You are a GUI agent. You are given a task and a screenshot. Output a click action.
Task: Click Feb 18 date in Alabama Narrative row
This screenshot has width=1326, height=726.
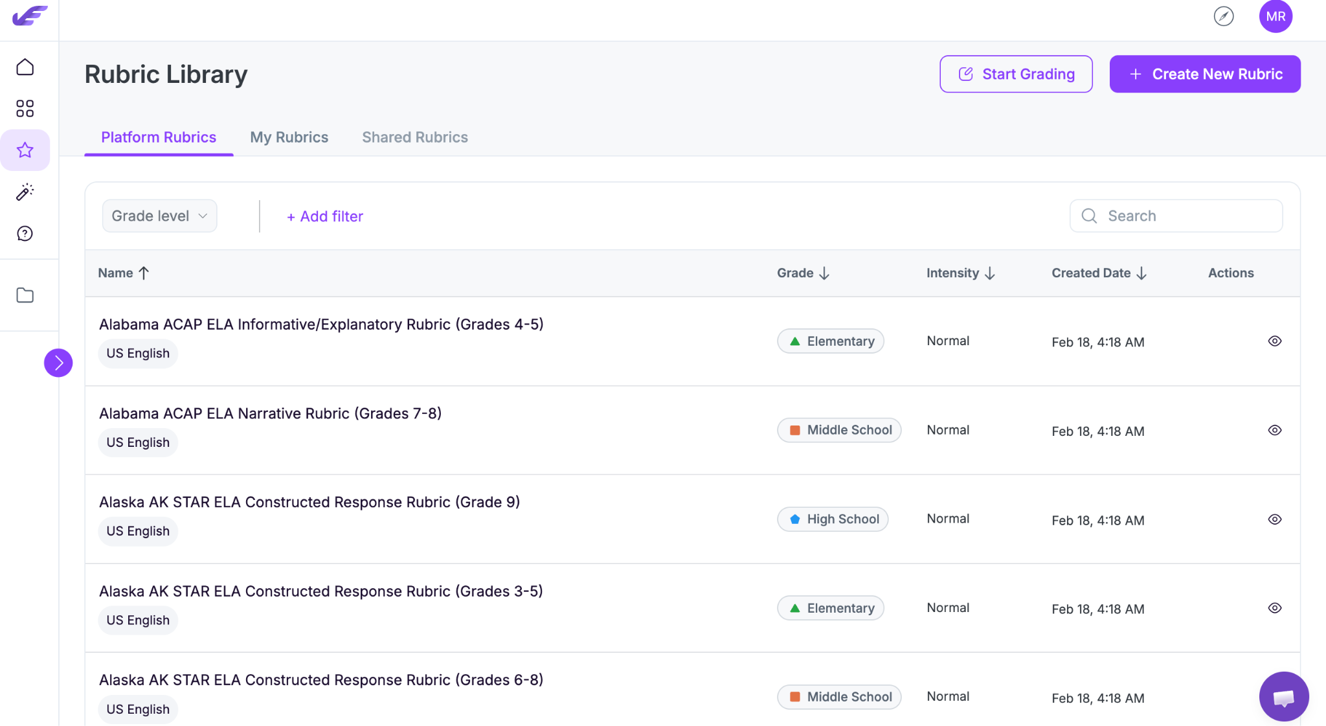(x=1098, y=431)
